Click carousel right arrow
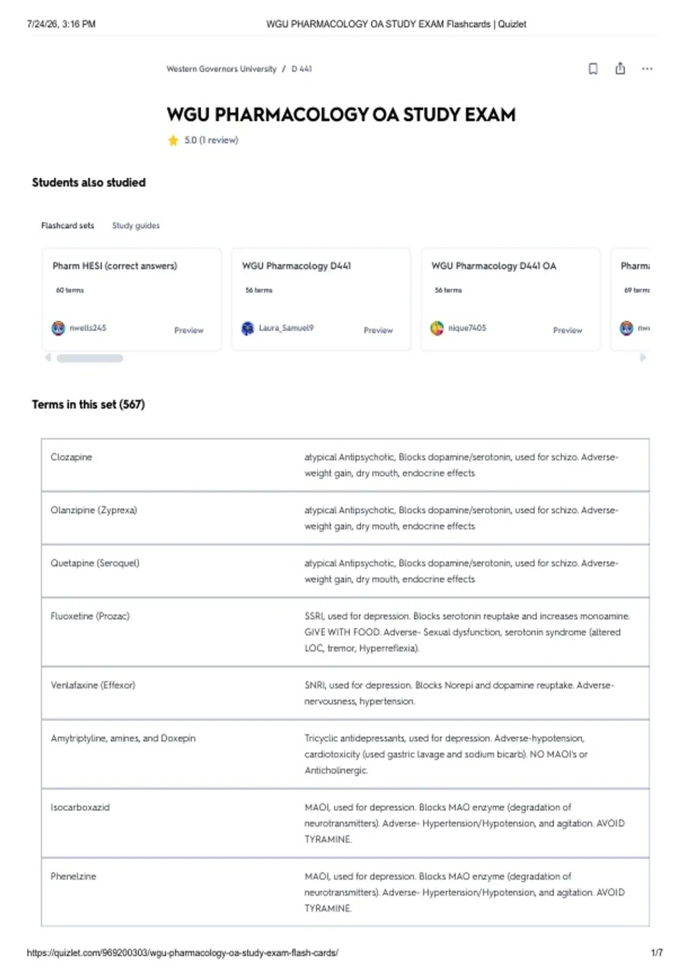 tap(643, 357)
